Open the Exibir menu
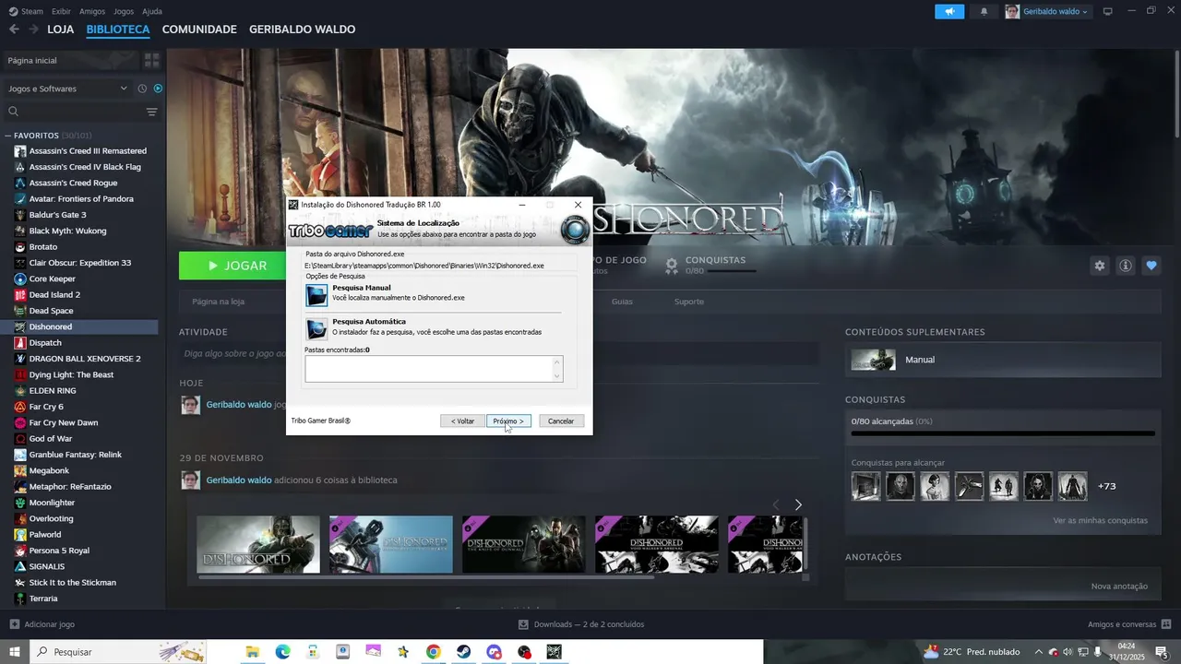This screenshot has width=1181, height=664. coord(61,11)
